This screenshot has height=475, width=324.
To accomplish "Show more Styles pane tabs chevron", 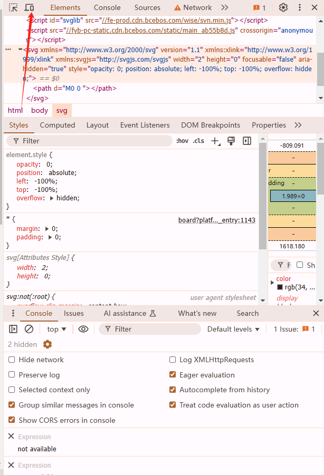I will (298, 125).
